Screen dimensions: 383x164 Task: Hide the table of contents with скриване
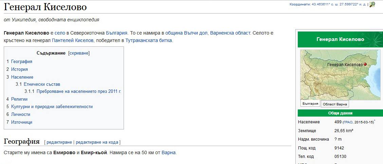[79, 53]
